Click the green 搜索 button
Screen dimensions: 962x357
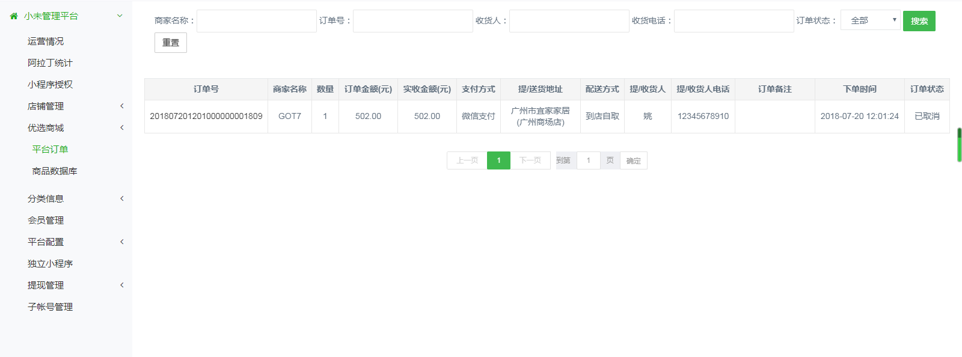coord(919,21)
